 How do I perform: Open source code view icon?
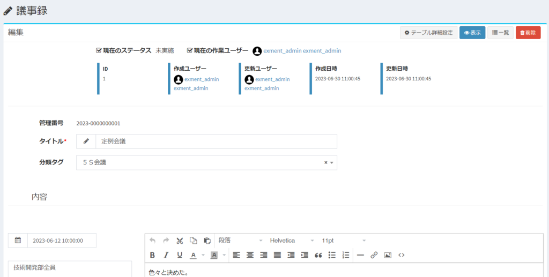[401, 256]
